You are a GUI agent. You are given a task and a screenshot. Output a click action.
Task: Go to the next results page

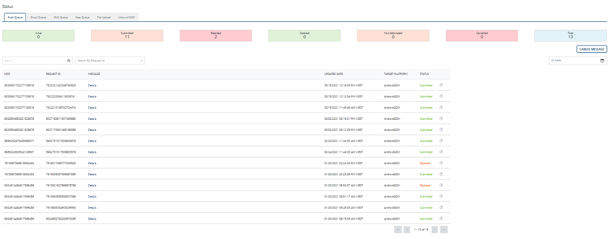(x=435, y=230)
